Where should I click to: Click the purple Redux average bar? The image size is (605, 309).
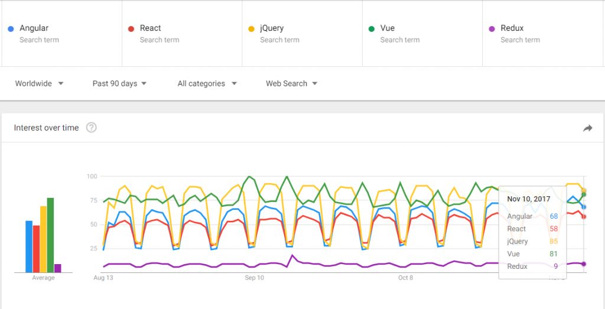pyautogui.click(x=58, y=268)
